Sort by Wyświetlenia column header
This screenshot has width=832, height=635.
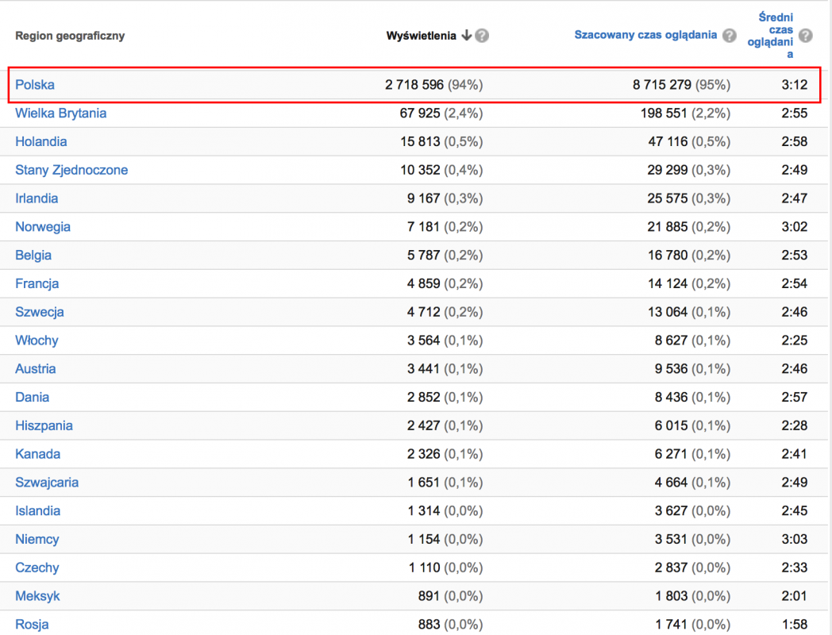point(421,36)
